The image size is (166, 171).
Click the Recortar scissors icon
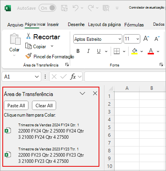click(28, 36)
